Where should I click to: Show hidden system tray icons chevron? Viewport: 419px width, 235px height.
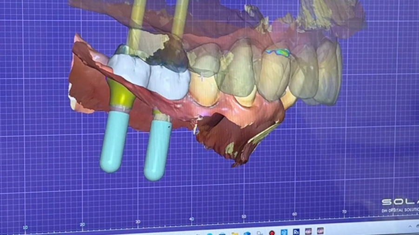[409, 226]
